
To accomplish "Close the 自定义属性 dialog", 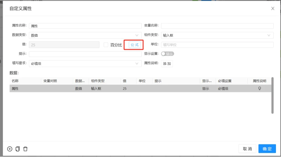I will click(x=273, y=8).
